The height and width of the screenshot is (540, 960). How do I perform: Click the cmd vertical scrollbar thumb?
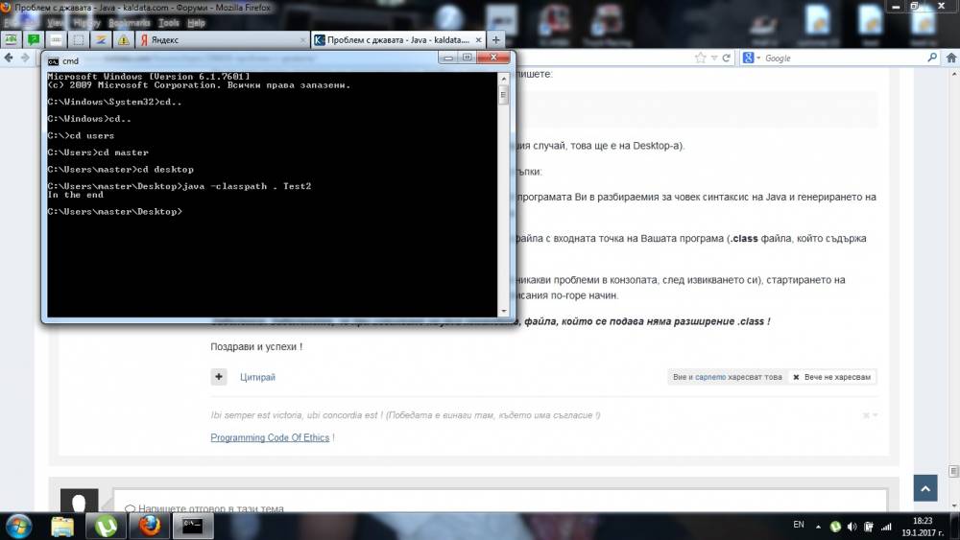coord(504,95)
